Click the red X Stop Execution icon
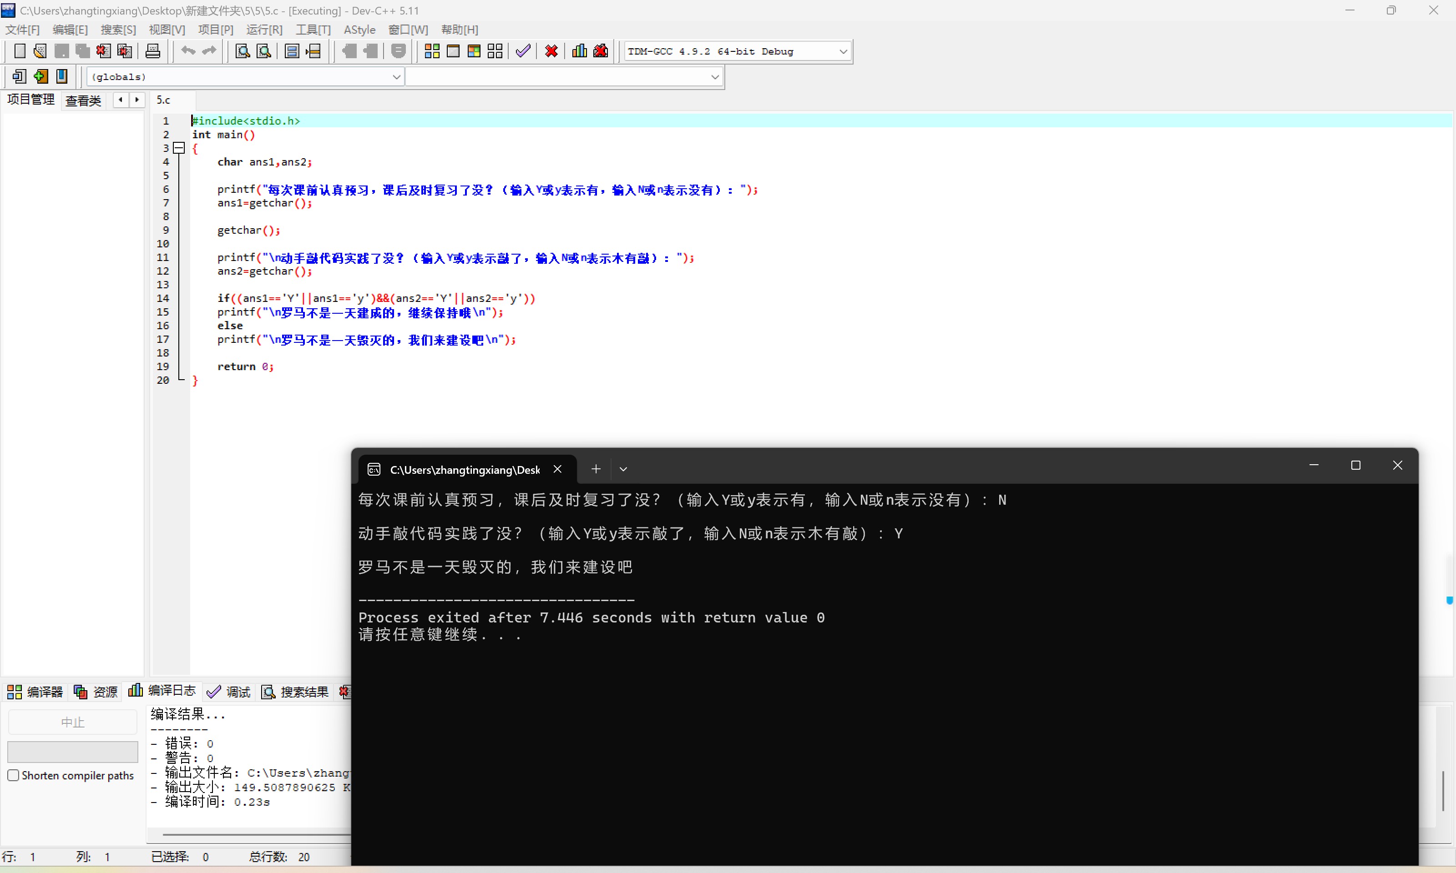 click(551, 51)
